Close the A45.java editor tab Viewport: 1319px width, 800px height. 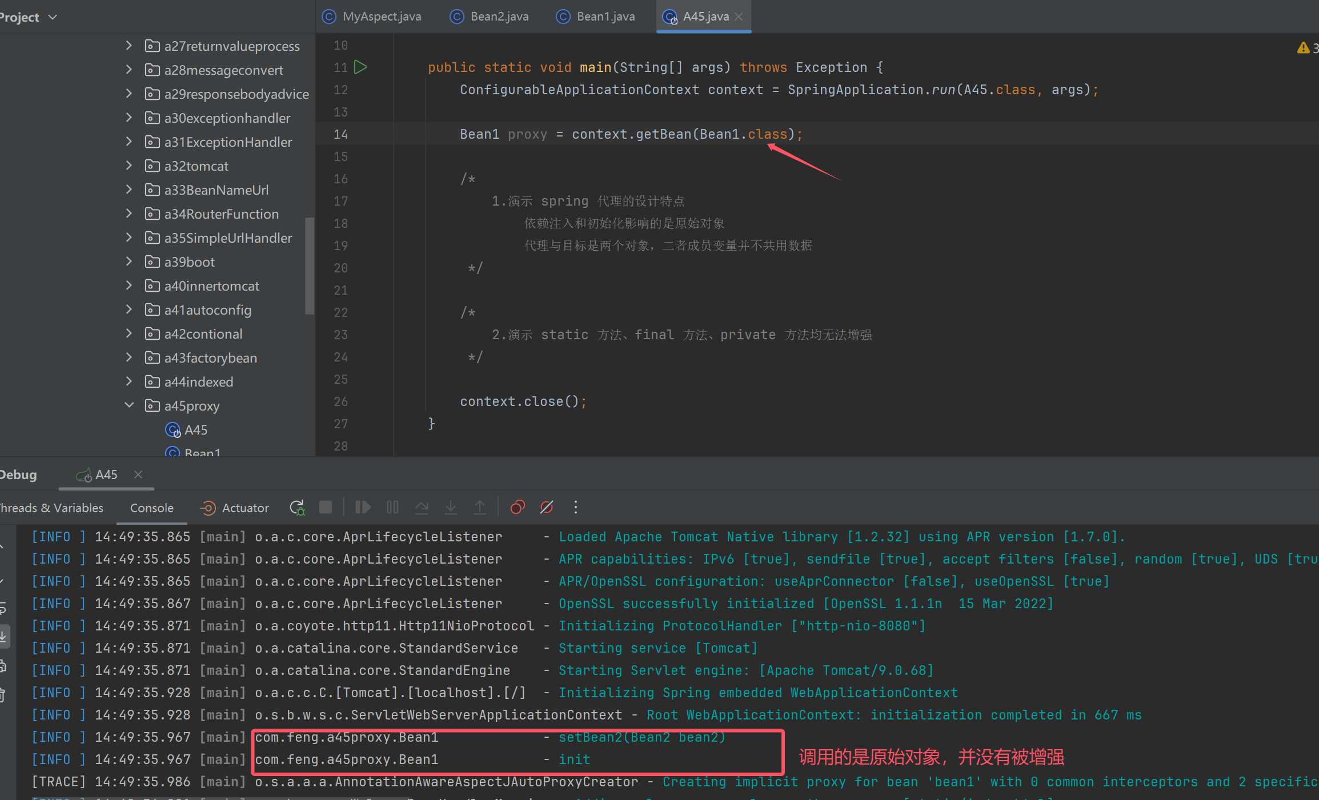click(x=739, y=17)
